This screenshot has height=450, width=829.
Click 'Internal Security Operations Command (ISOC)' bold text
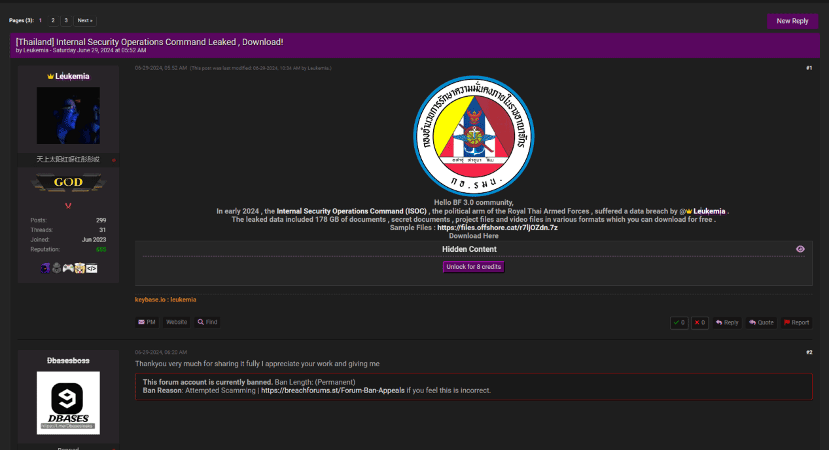(352, 211)
